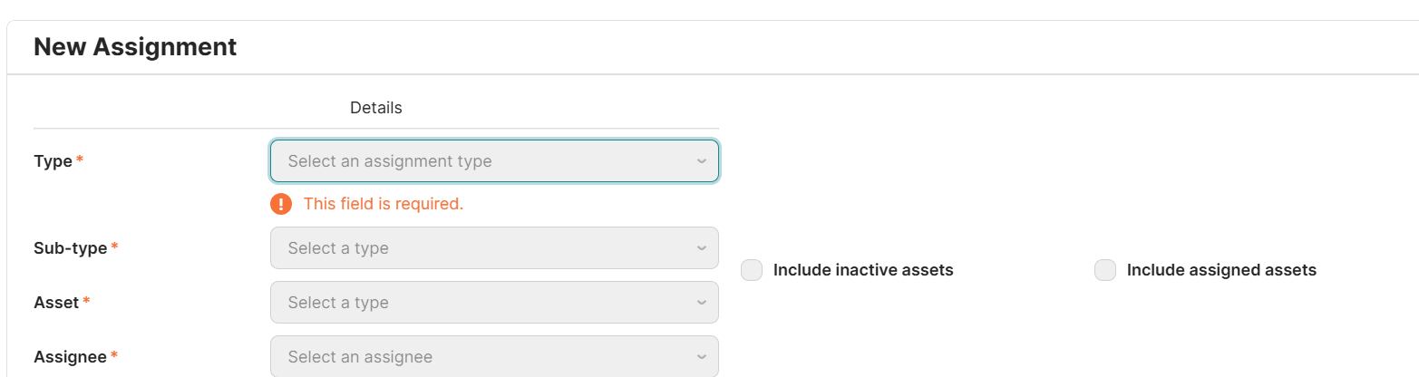The image size is (1419, 377).
Task: Click the chevron arrow on Sub-type dropdown
Action: click(701, 248)
